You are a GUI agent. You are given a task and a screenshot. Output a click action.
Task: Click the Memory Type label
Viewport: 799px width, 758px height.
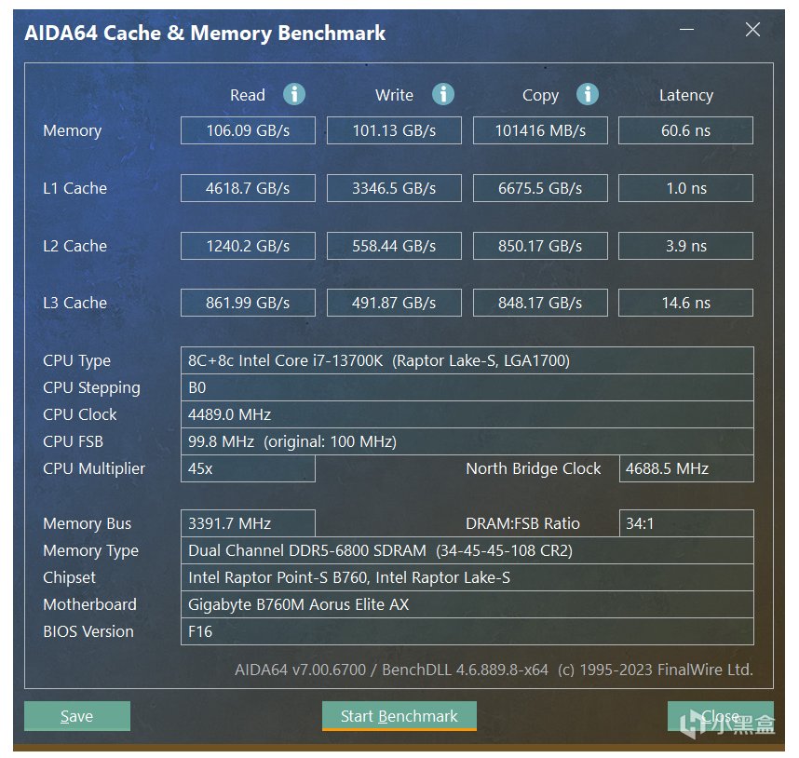coord(90,551)
